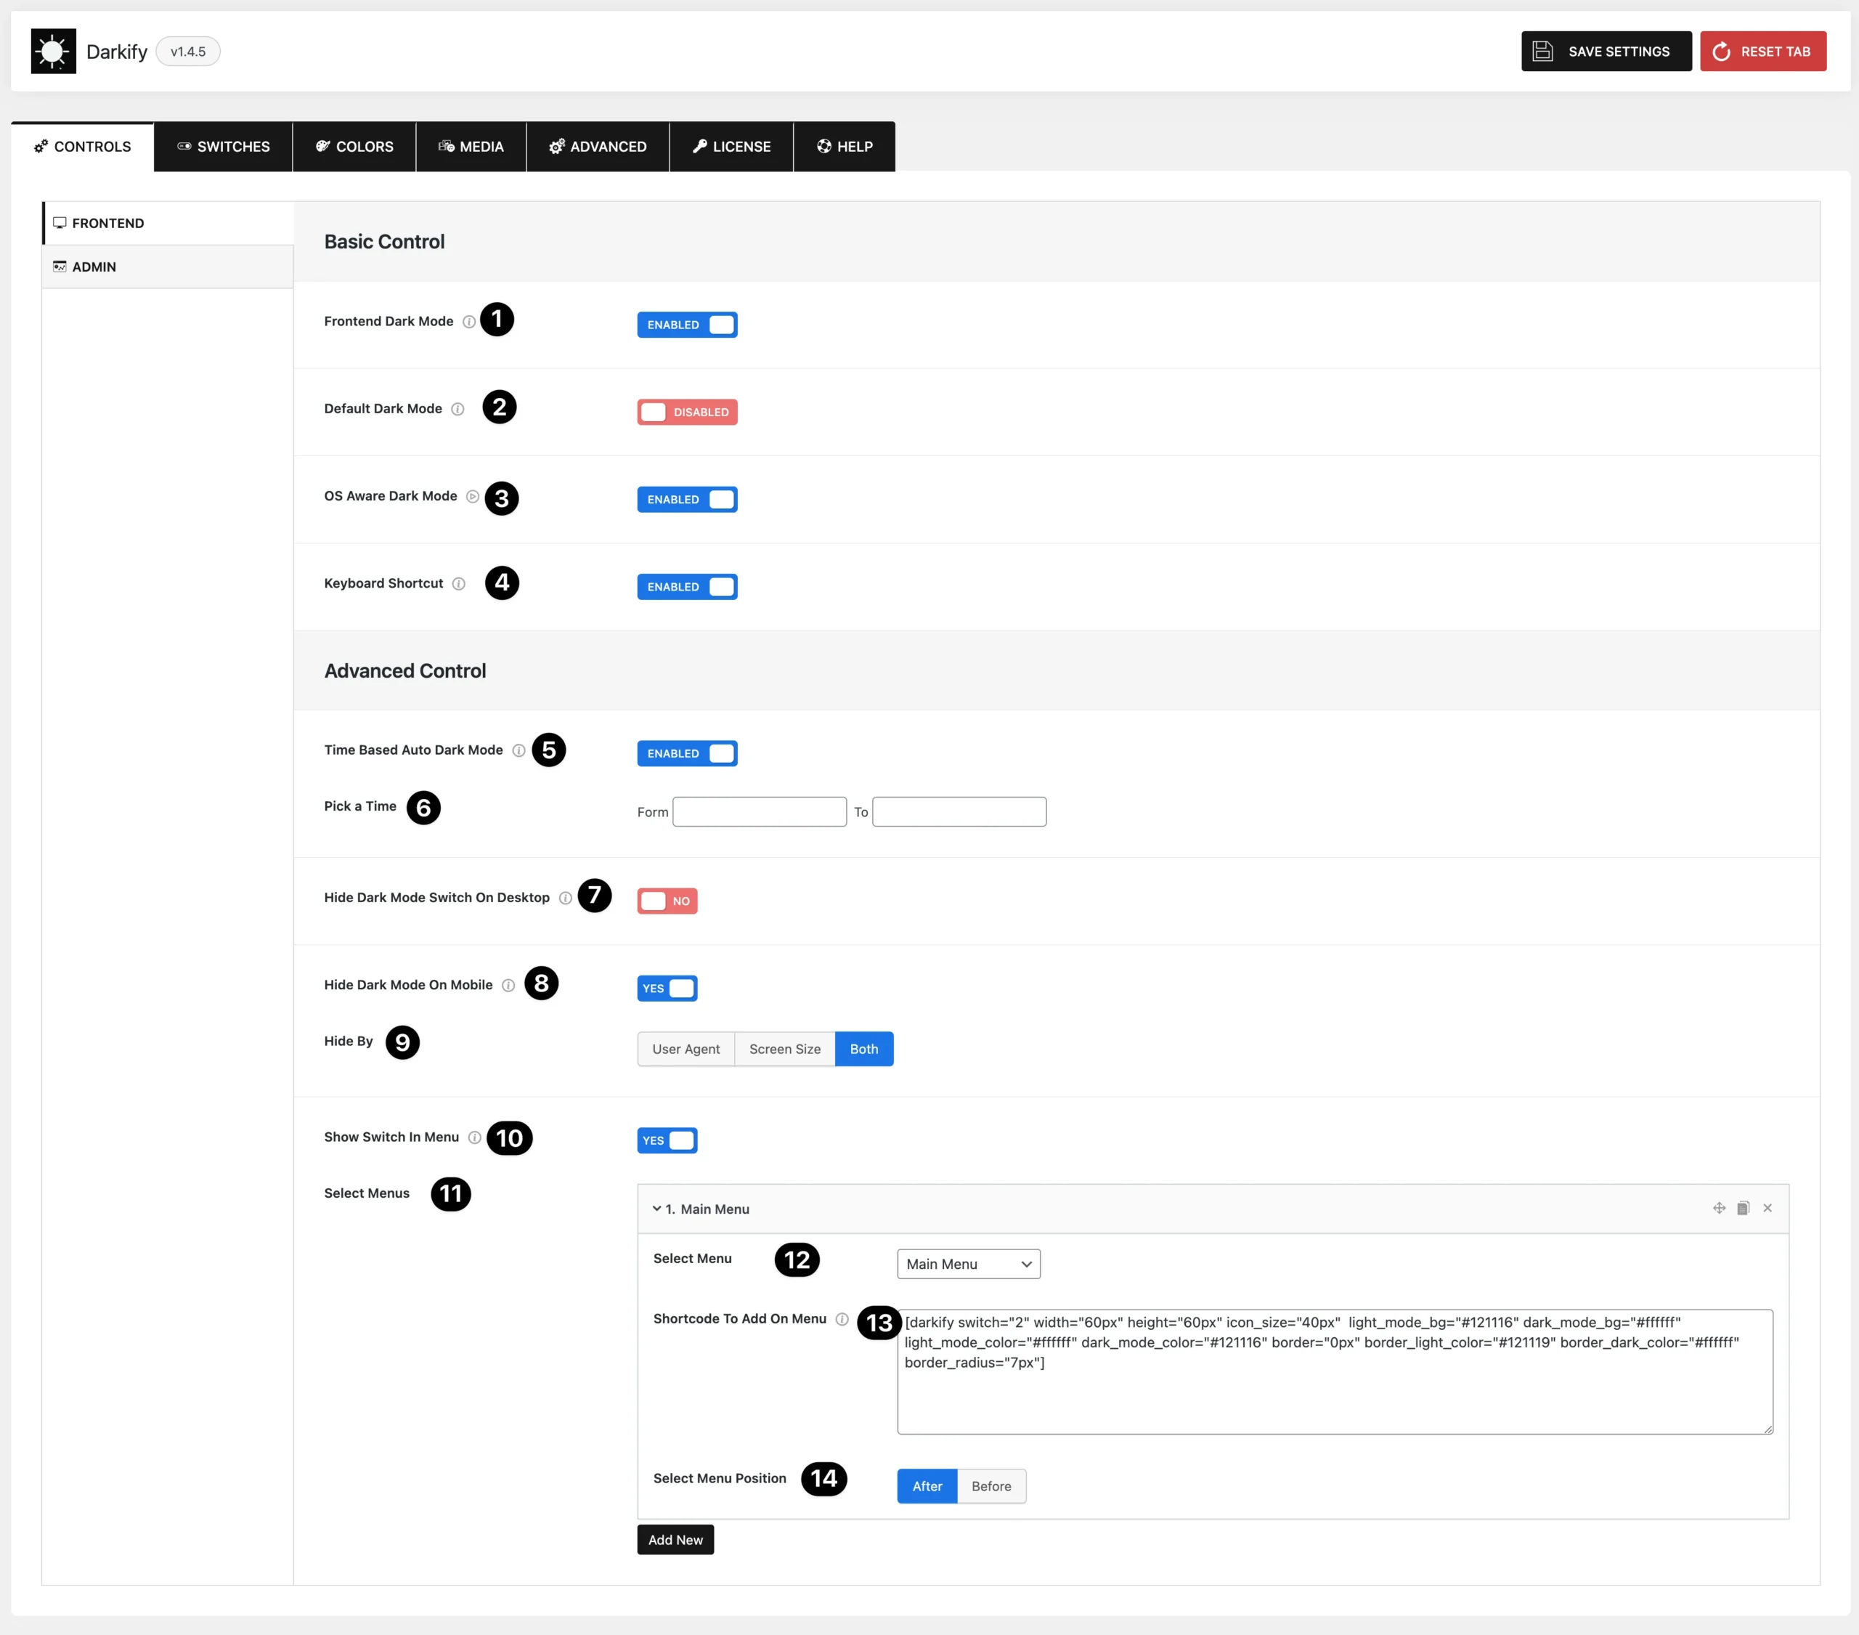This screenshot has height=1635, width=1859.
Task: Click the Hide By label
Action: [349, 1041]
